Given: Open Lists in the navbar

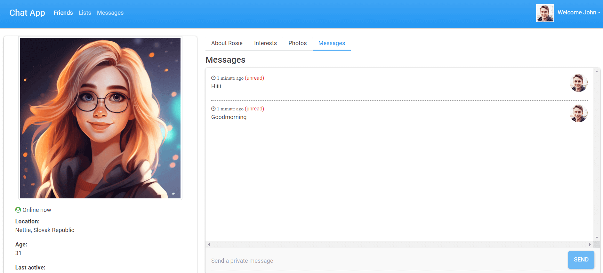Looking at the screenshot, I should tap(85, 13).
